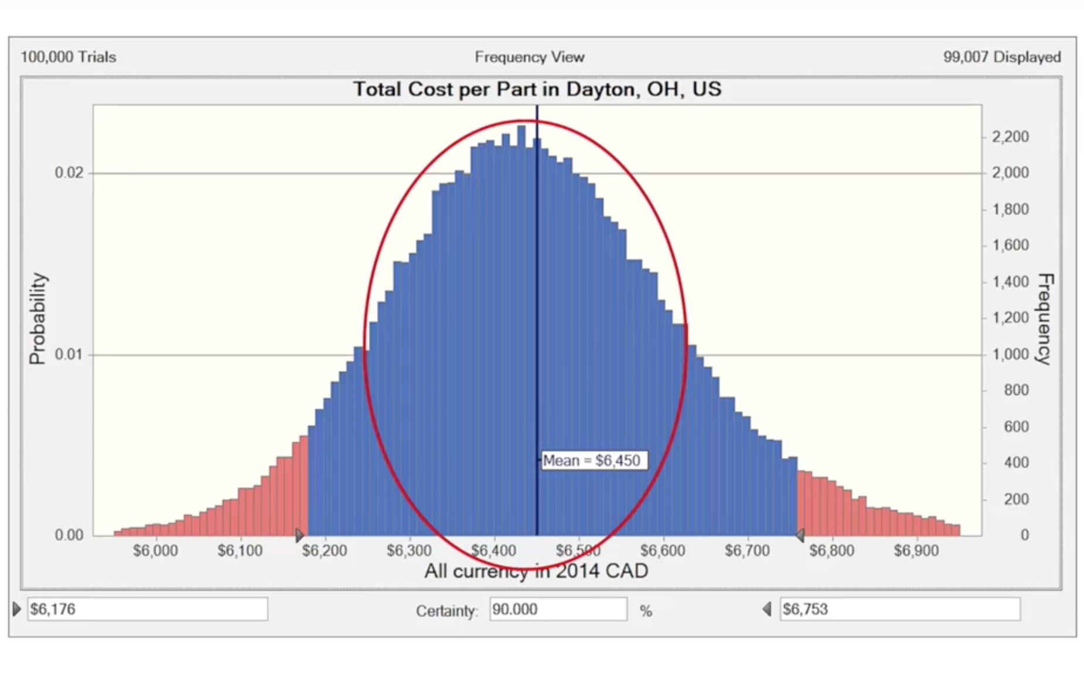Click the Frequency View header label
The width and height of the screenshot is (1084, 680).
[x=529, y=57]
